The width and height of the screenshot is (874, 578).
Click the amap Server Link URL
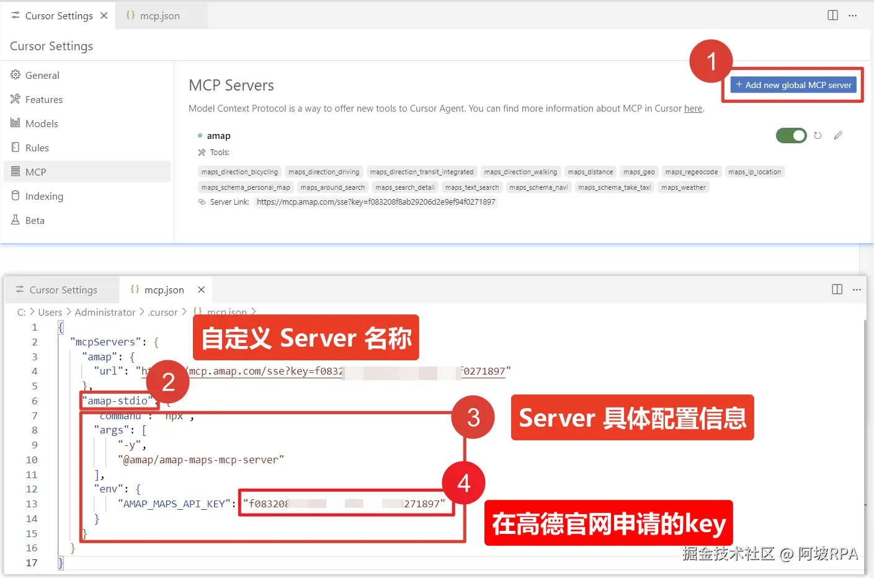(x=376, y=202)
